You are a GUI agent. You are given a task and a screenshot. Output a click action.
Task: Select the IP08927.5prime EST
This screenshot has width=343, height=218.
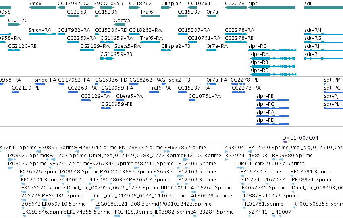[12, 160]
